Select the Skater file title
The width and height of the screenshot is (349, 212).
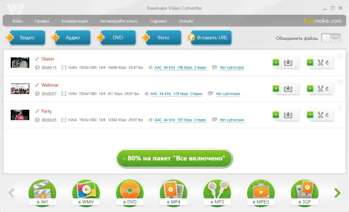point(48,59)
